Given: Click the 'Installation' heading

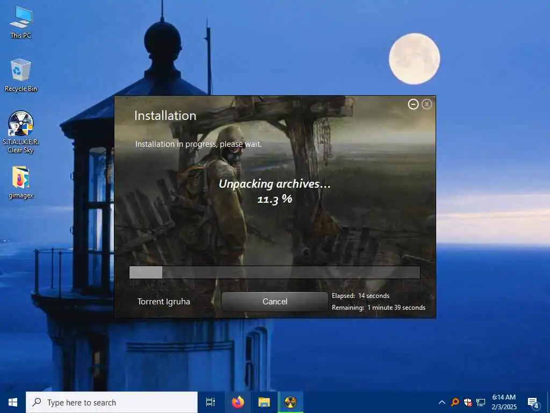Looking at the screenshot, I should pos(165,116).
